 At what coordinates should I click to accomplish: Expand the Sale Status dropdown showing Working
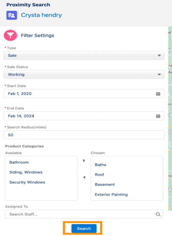(84, 74)
